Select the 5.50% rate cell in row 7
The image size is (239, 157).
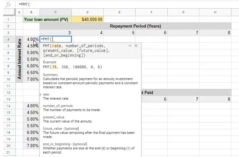(31, 59)
